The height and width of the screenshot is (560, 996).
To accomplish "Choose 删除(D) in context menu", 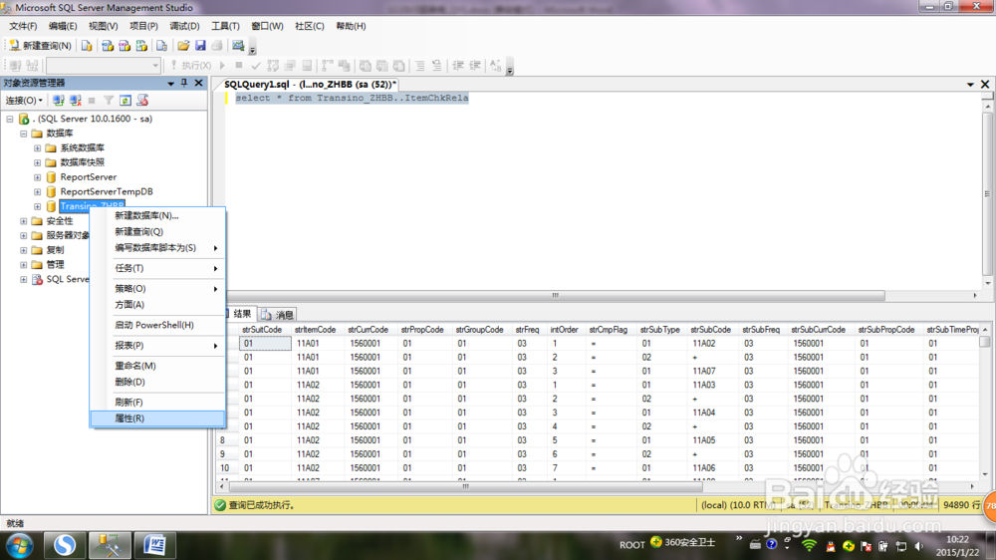I will tap(157, 382).
